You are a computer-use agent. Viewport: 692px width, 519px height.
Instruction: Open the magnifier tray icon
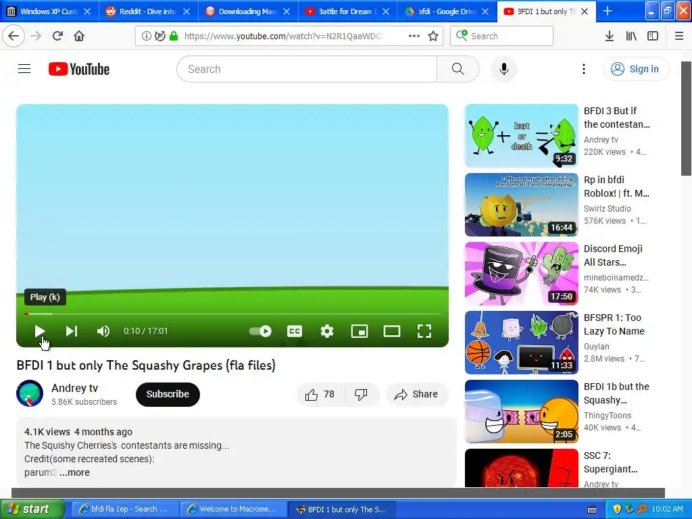coord(642,510)
